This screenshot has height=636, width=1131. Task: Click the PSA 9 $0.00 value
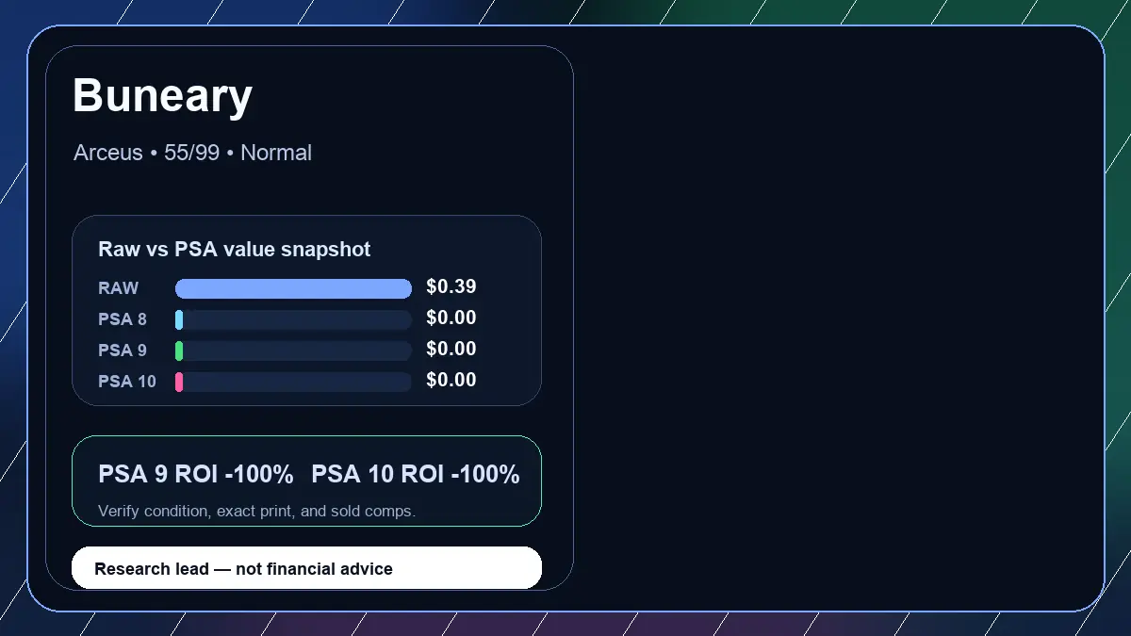click(x=451, y=349)
